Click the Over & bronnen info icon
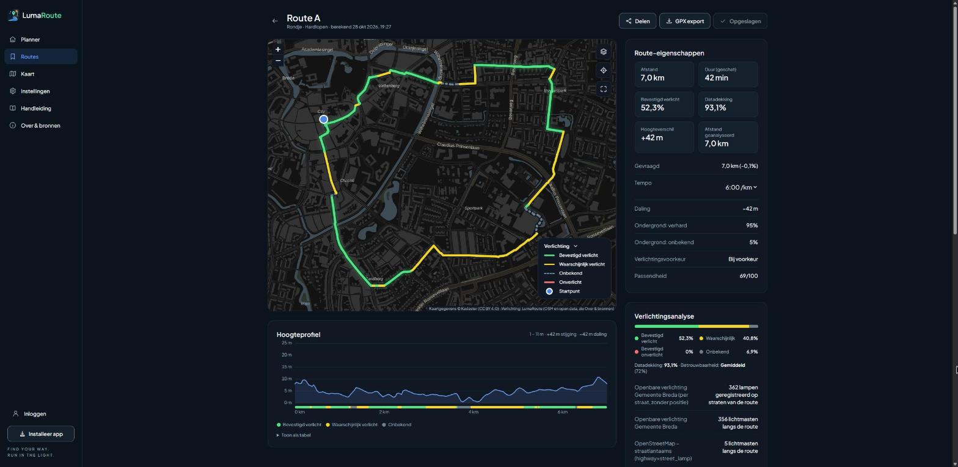958x467 pixels. pos(13,126)
